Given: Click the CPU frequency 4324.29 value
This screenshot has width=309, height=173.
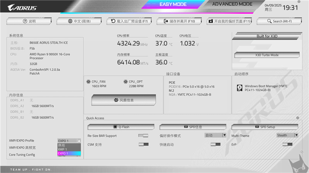Looking at the screenshot, I should point(128,43).
